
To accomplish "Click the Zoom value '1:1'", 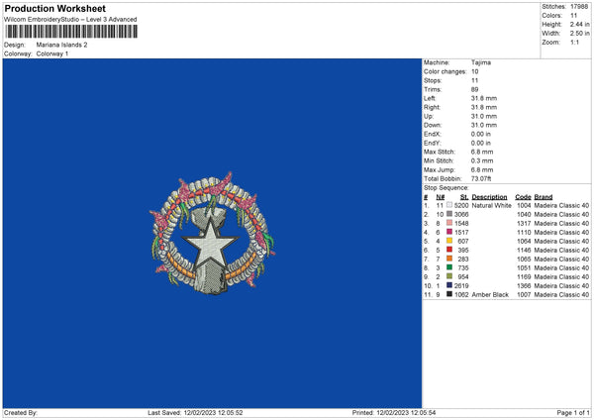I will [574, 42].
